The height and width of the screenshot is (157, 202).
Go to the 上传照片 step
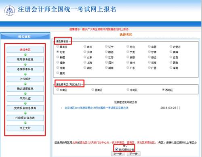pos(25,79)
